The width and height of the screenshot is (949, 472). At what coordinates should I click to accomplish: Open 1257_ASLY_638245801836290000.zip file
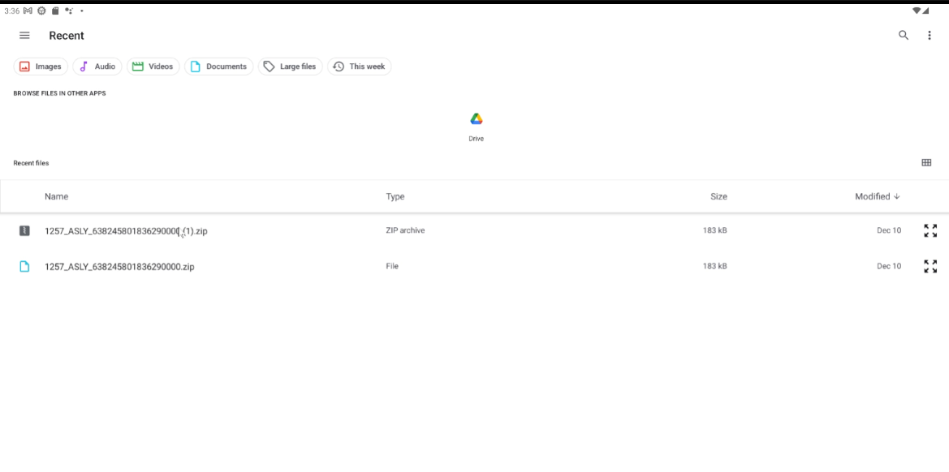pos(119,267)
